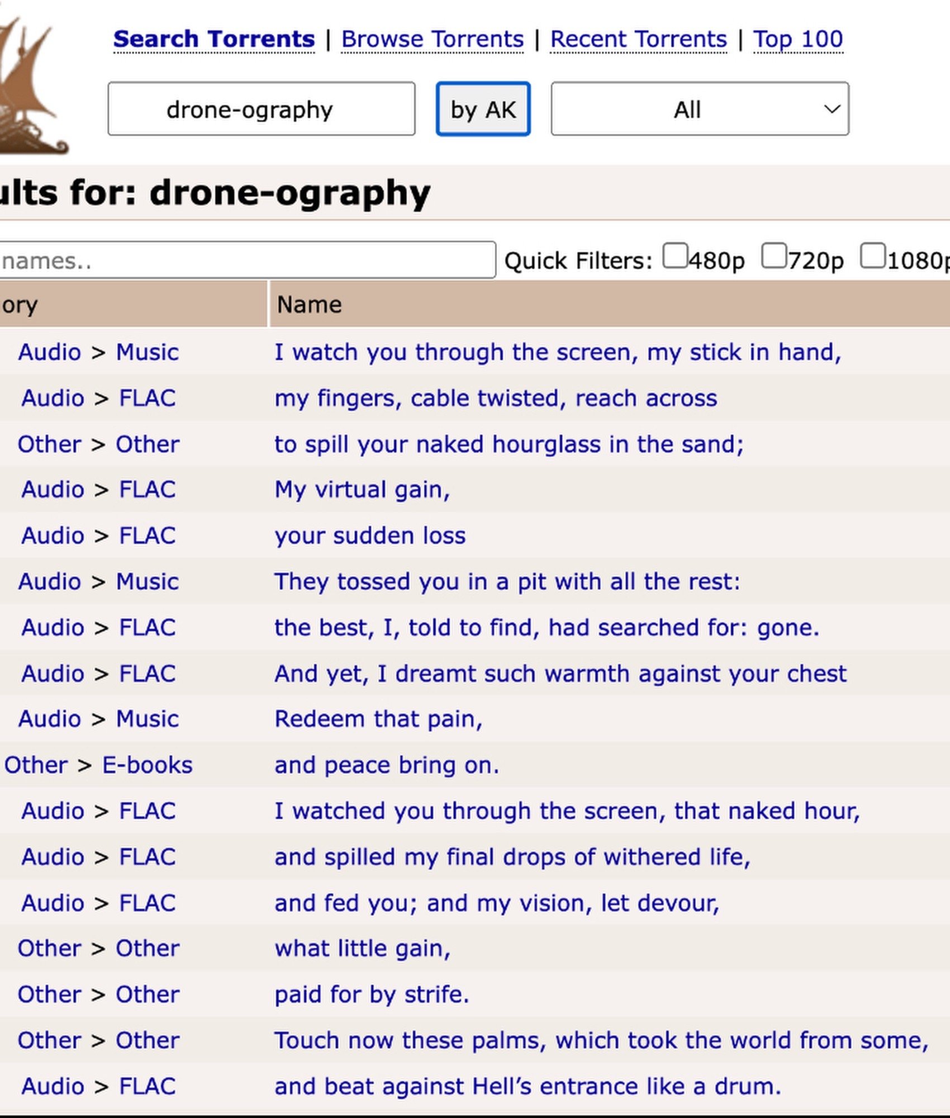Open 'I watched you through the screen, that naked hour,'
Screen dimensions: 950x1118
click(x=567, y=811)
